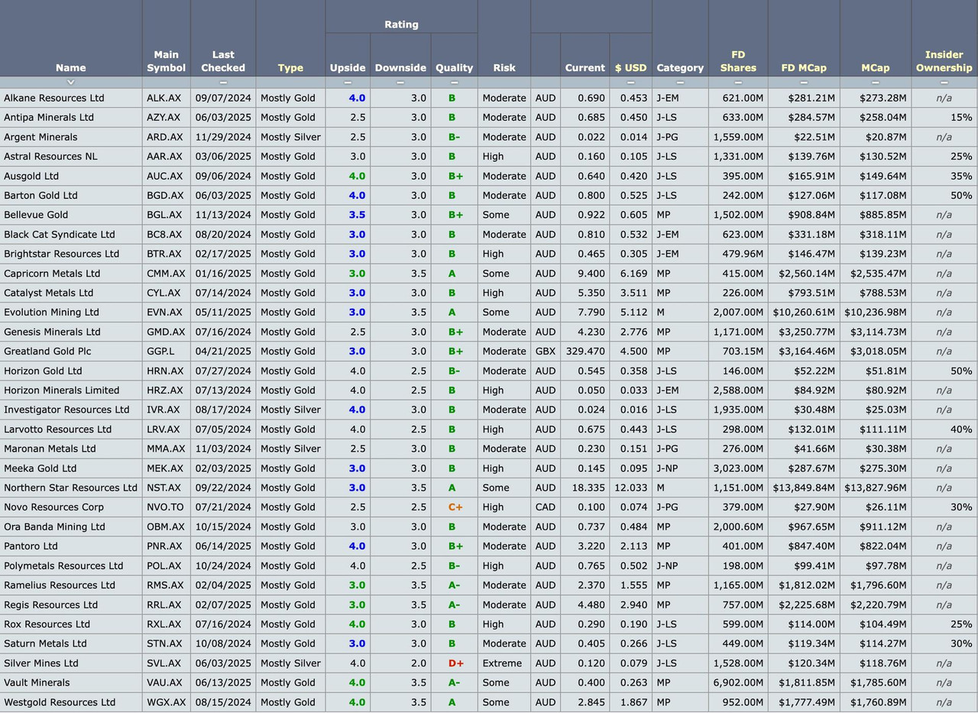Click the Current price column header
The image size is (978, 713).
pyautogui.click(x=585, y=67)
